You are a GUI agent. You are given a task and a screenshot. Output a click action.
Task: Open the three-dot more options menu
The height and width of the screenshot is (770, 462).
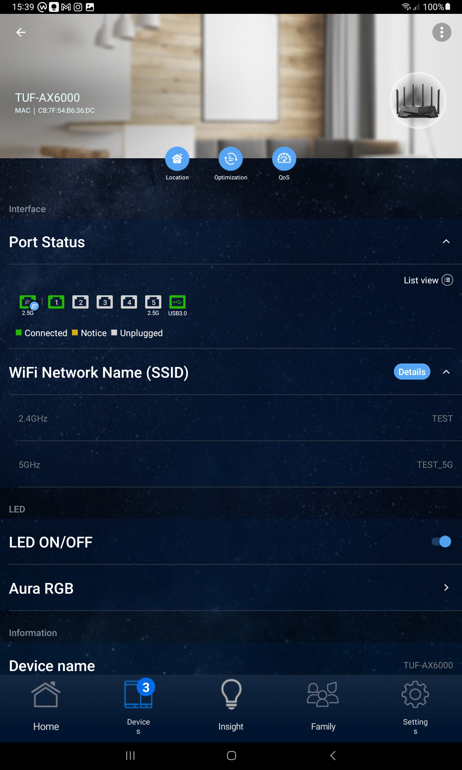point(442,32)
